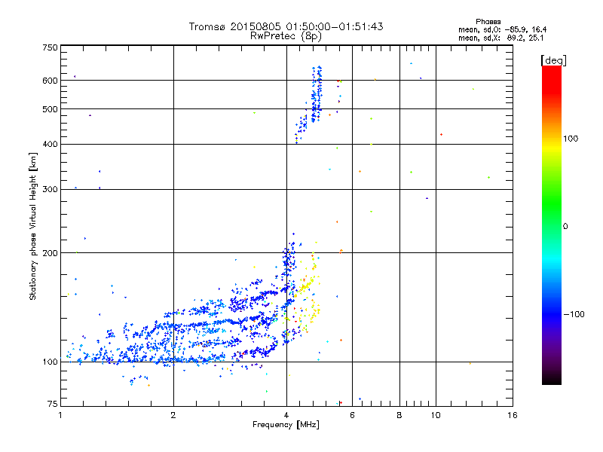
Task: Click the y-axis tick label '100'
Action: 50,362
